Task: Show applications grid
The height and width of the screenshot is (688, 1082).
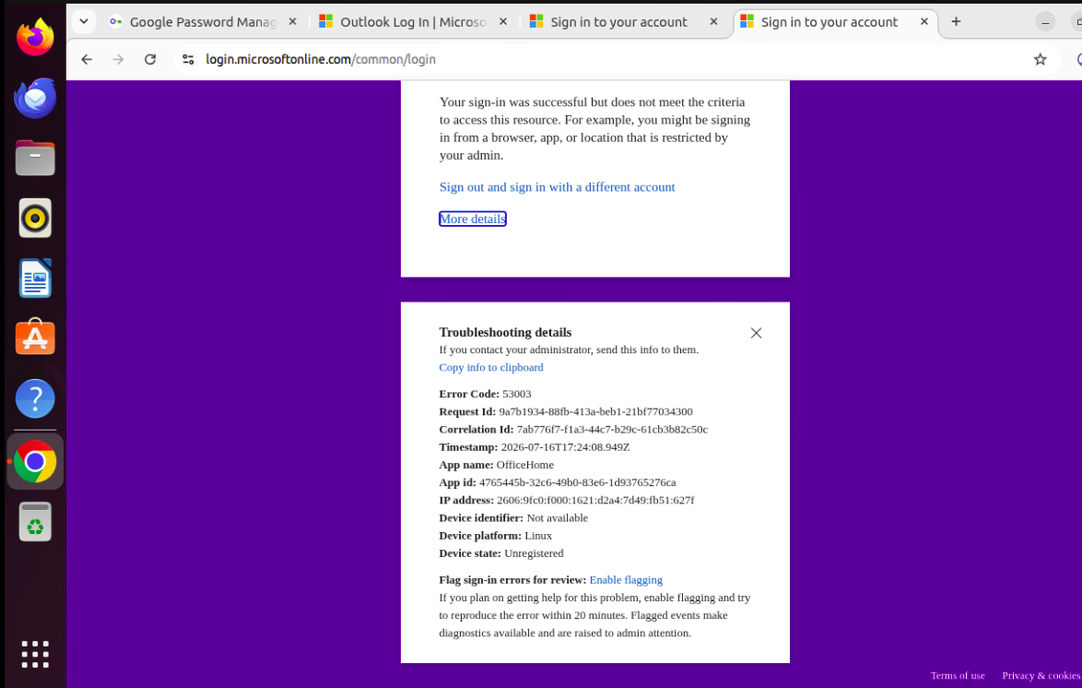Action: 35,654
